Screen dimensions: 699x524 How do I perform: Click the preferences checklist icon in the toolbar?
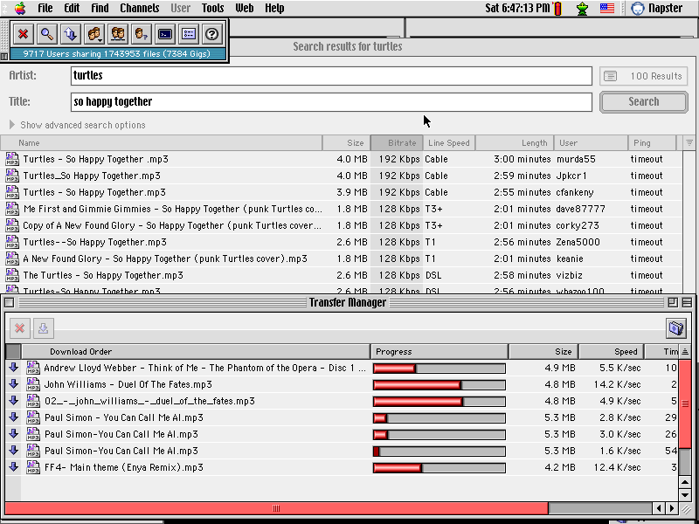coord(187,35)
